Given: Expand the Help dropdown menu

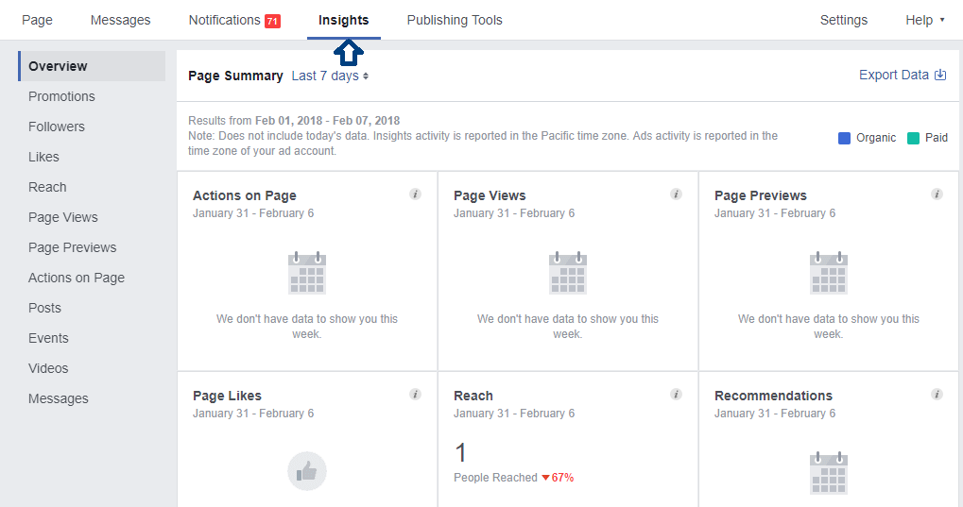Looking at the screenshot, I should [924, 20].
